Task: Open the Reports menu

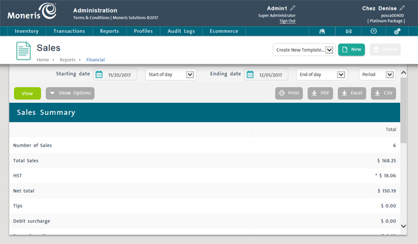Action: point(109,31)
